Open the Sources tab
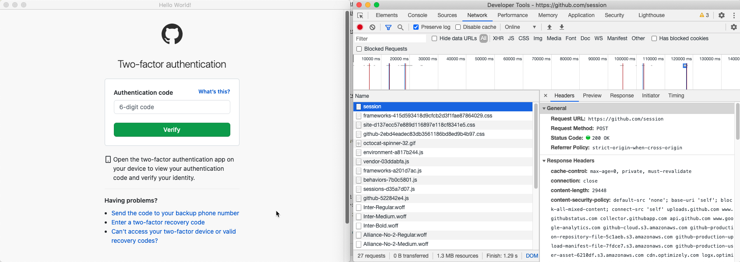The height and width of the screenshot is (262, 740). 447,15
